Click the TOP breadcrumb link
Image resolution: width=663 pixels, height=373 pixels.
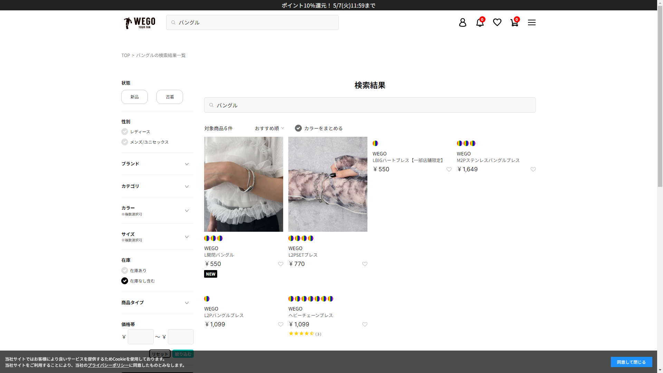coord(125,55)
